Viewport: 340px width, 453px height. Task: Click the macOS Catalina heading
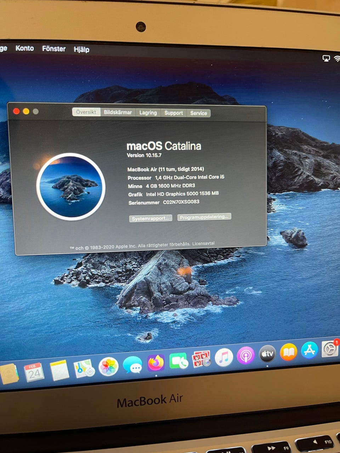point(164,146)
